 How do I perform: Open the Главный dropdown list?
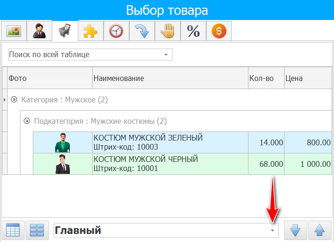click(x=272, y=231)
